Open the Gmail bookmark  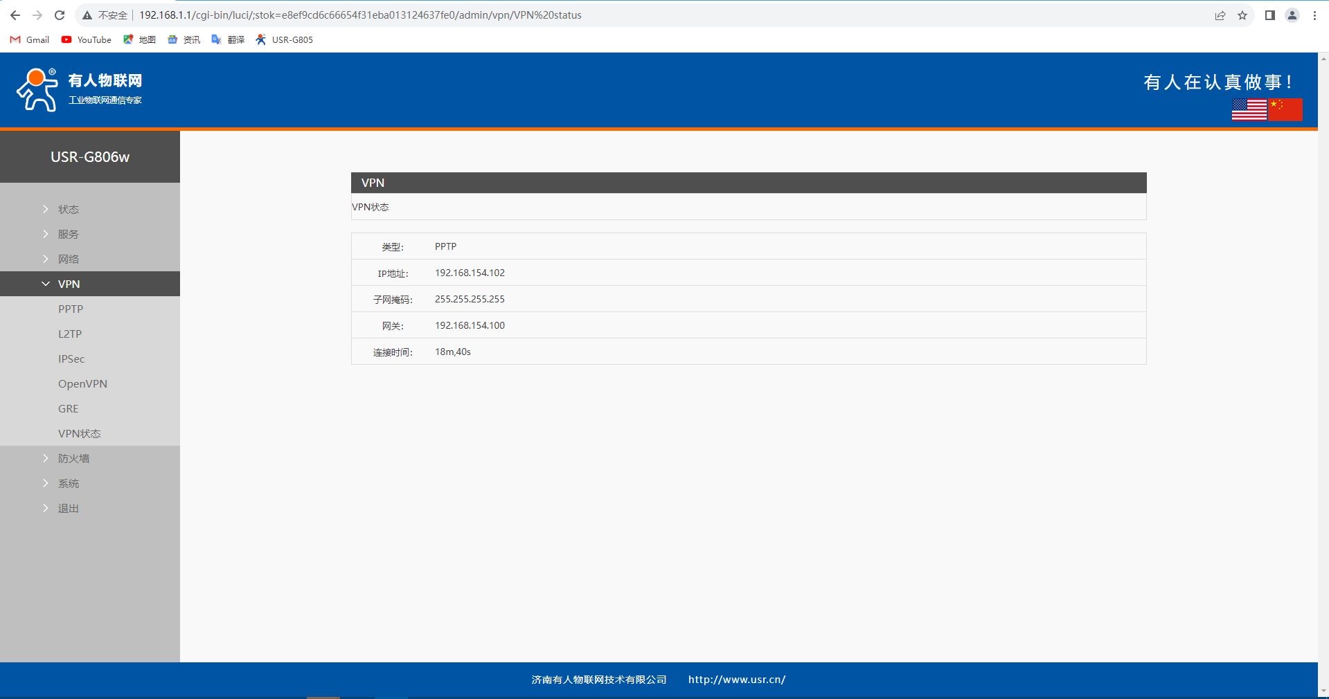(x=30, y=39)
